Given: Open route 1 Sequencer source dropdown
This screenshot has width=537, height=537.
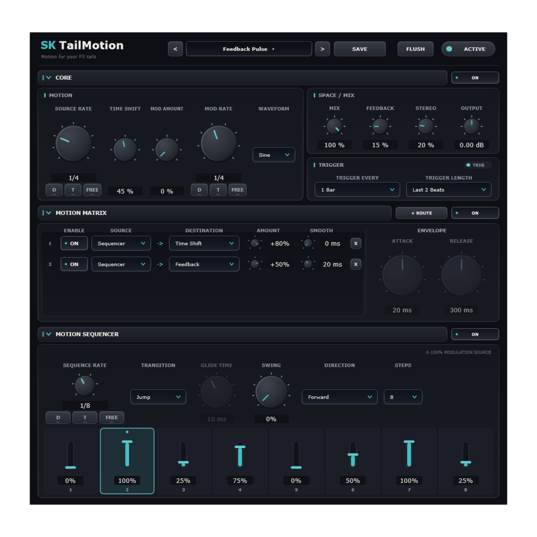Looking at the screenshot, I should tap(121, 244).
